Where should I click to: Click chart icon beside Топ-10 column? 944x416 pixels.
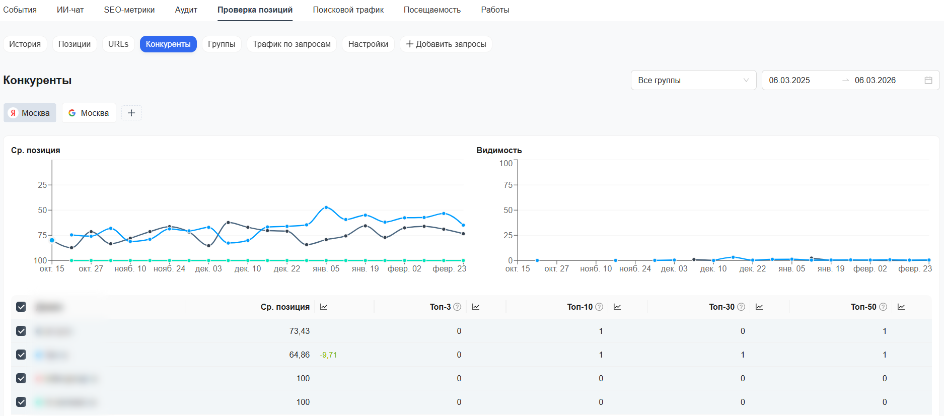click(x=617, y=307)
